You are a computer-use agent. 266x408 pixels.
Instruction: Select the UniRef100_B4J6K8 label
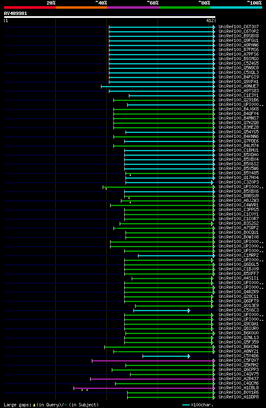[x=239, y=109]
